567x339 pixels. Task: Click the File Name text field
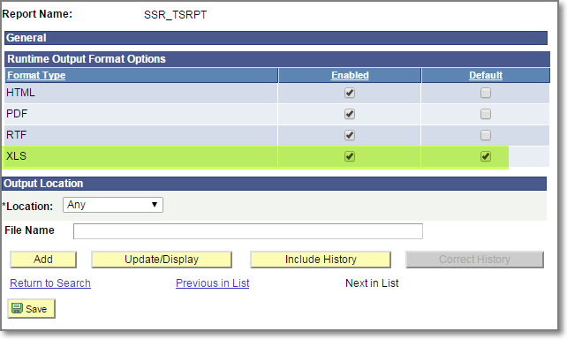click(x=247, y=231)
